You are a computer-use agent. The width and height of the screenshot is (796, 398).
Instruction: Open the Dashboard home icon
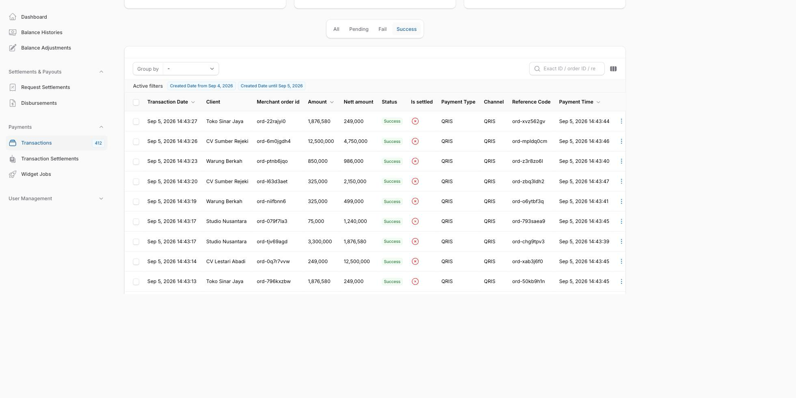point(13,17)
